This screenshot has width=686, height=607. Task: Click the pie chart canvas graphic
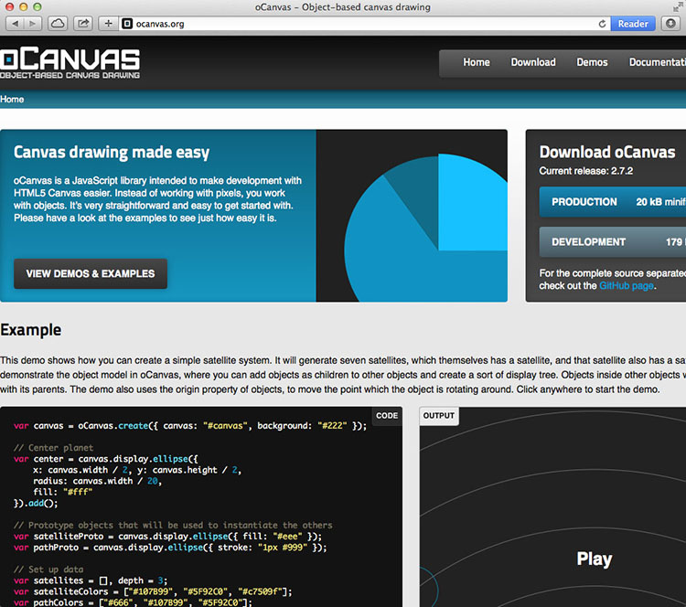(412, 216)
